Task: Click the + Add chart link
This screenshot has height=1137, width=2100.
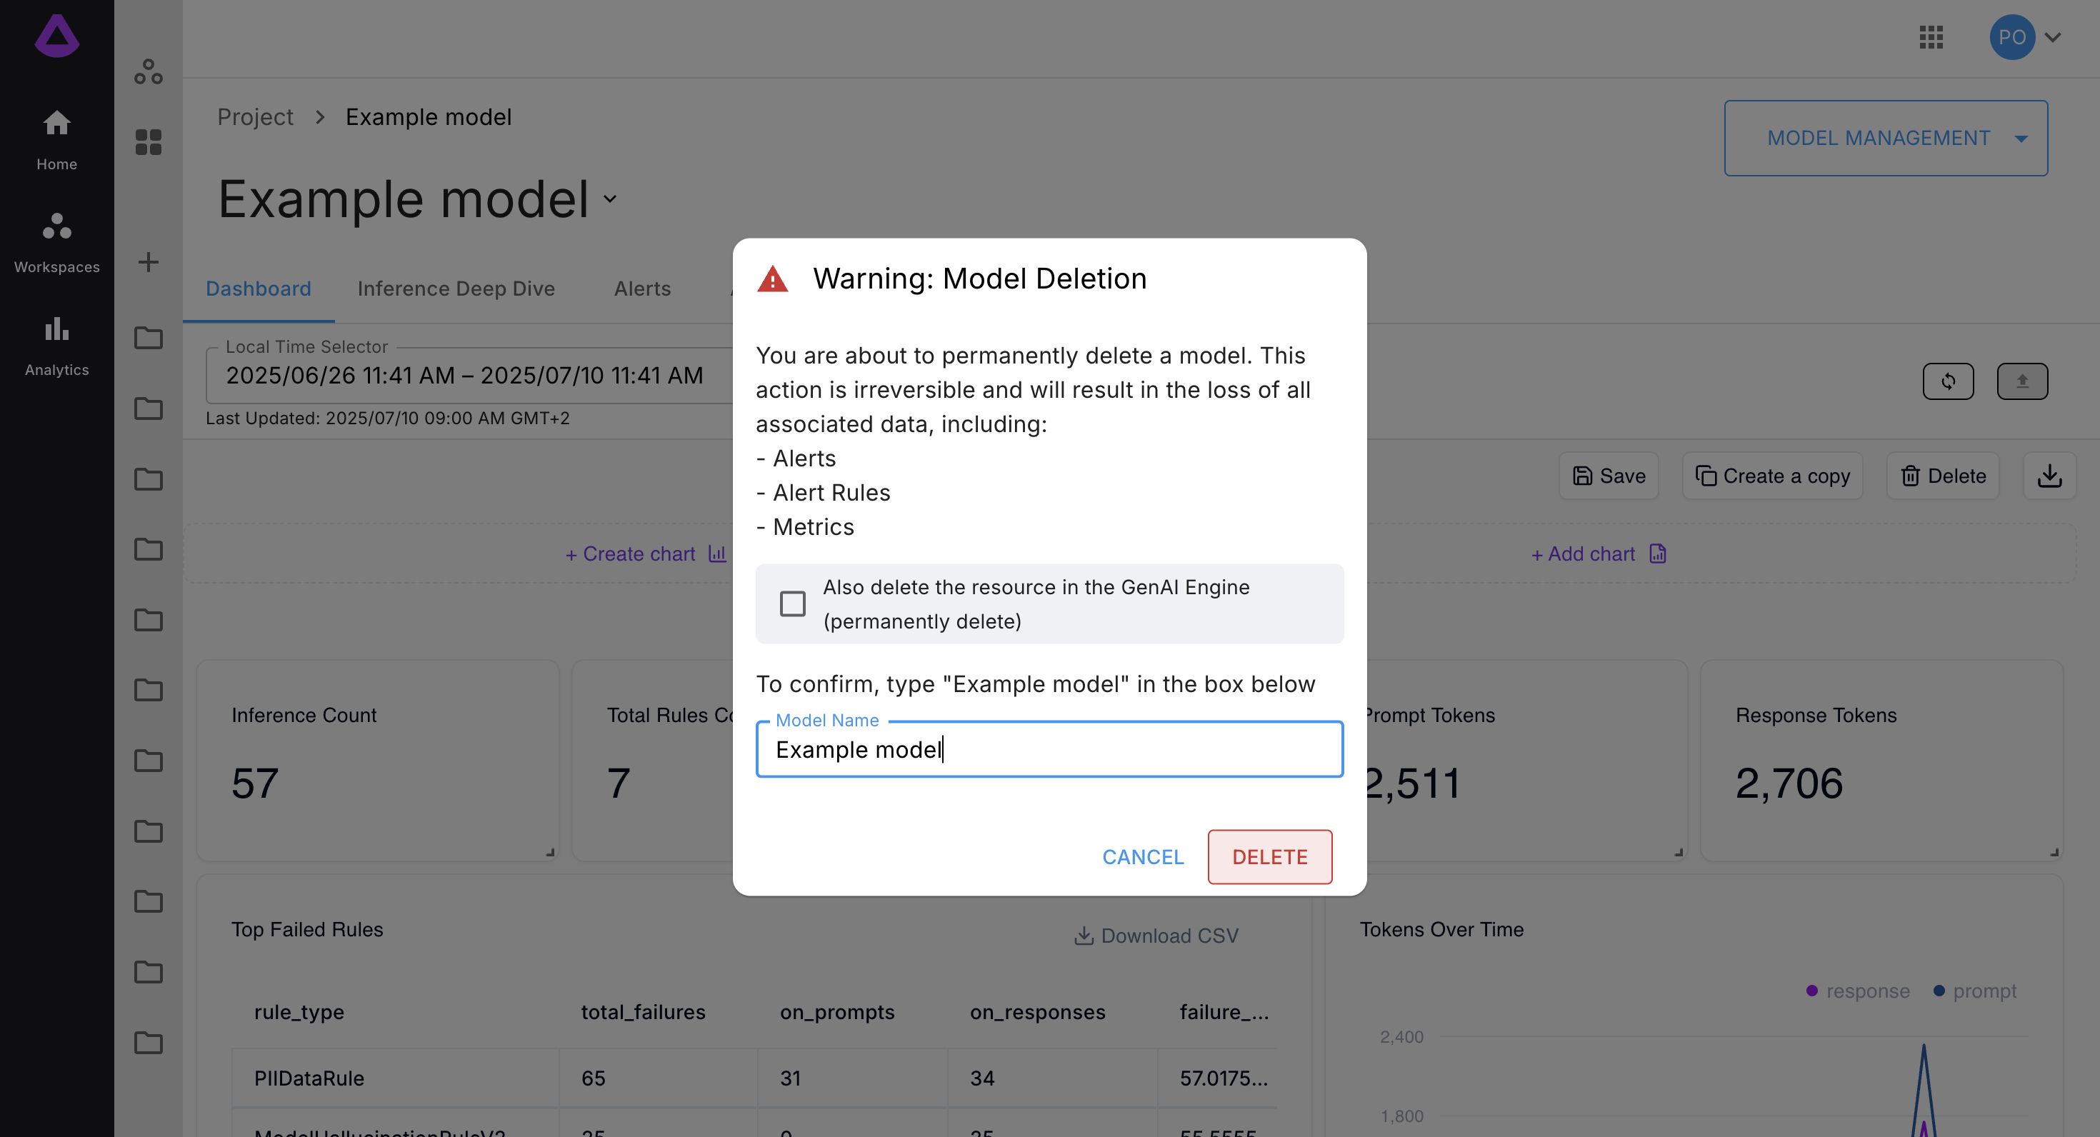Action: [1599, 554]
